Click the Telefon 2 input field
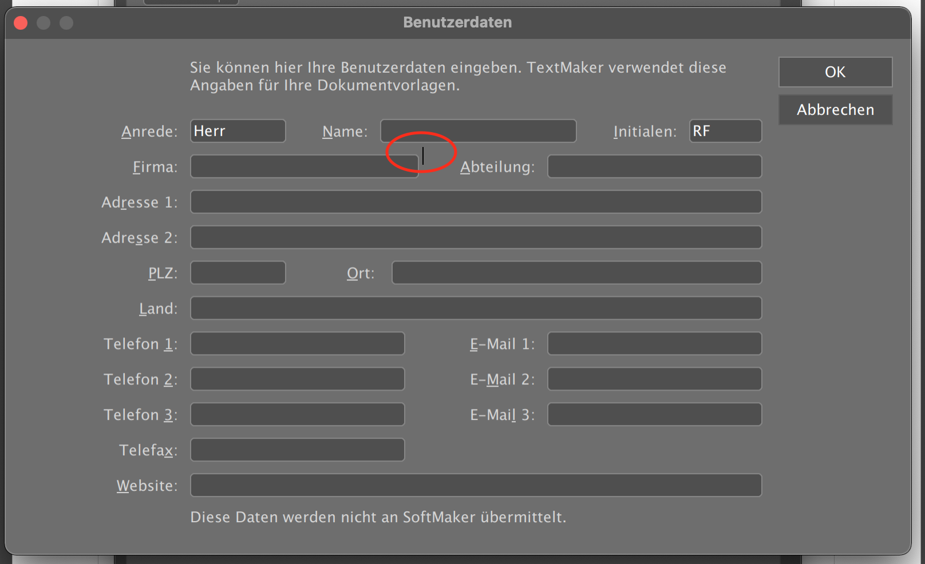This screenshot has width=925, height=564. coord(298,379)
